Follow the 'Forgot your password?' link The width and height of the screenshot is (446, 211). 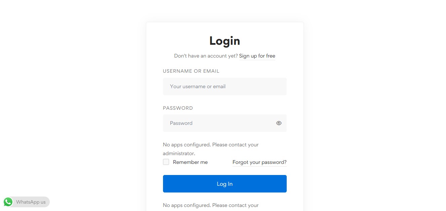pyautogui.click(x=259, y=162)
